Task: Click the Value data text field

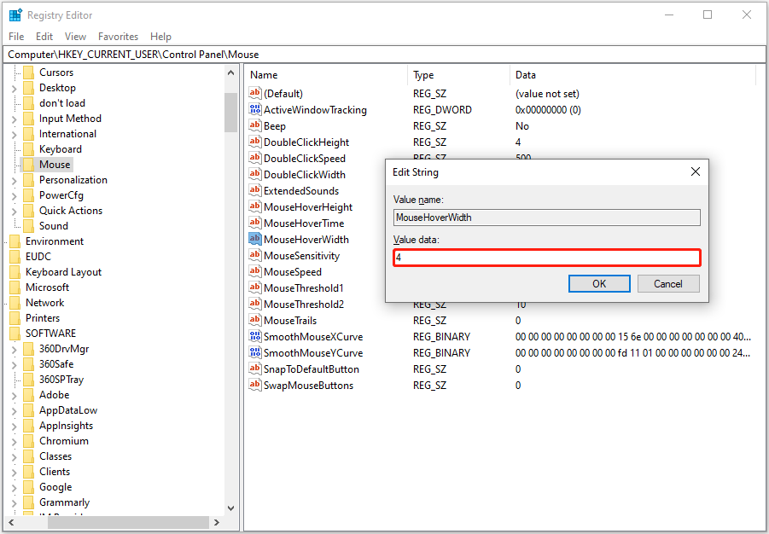Action: (x=546, y=258)
